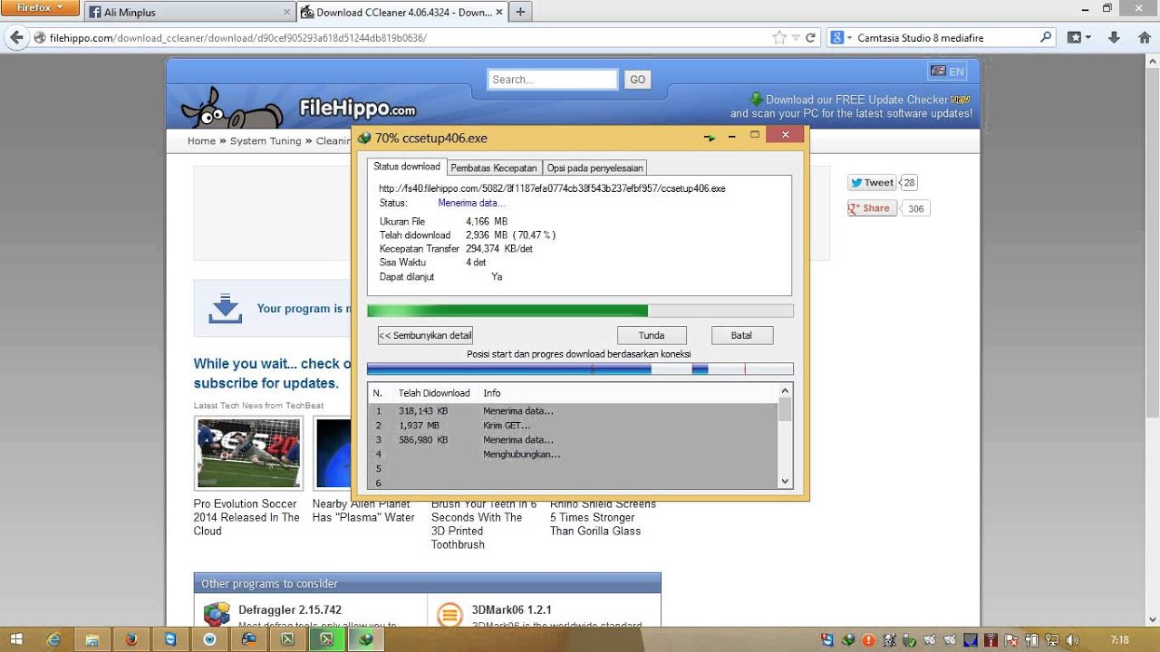Select the Download CCleaner tab

click(401, 13)
